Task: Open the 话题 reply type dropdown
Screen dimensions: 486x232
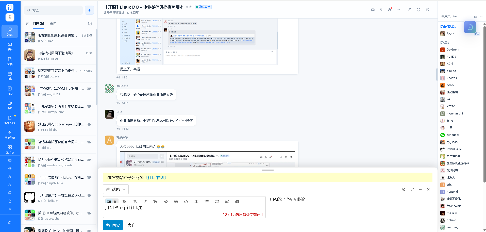Action: [x=116, y=189]
